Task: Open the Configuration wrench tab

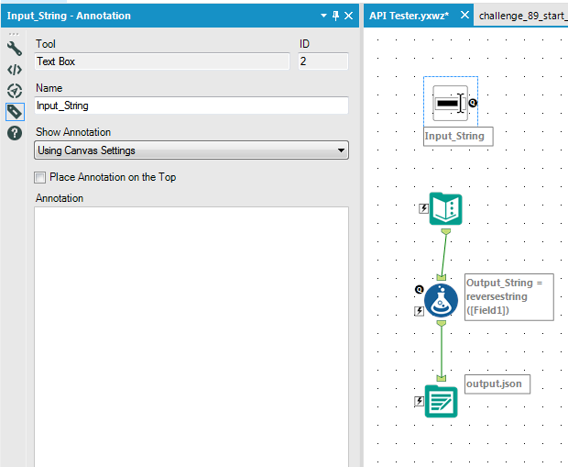Action: pyautogui.click(x=15, y=49)
